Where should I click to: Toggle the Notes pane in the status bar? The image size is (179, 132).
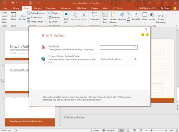click(x=95, y=130)
